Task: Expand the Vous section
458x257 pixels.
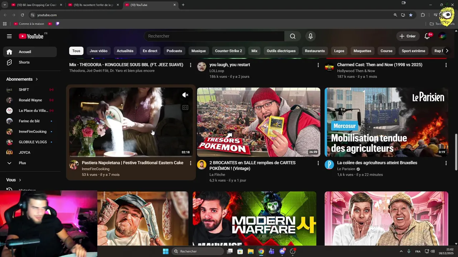Action: (x=14, y=180)
